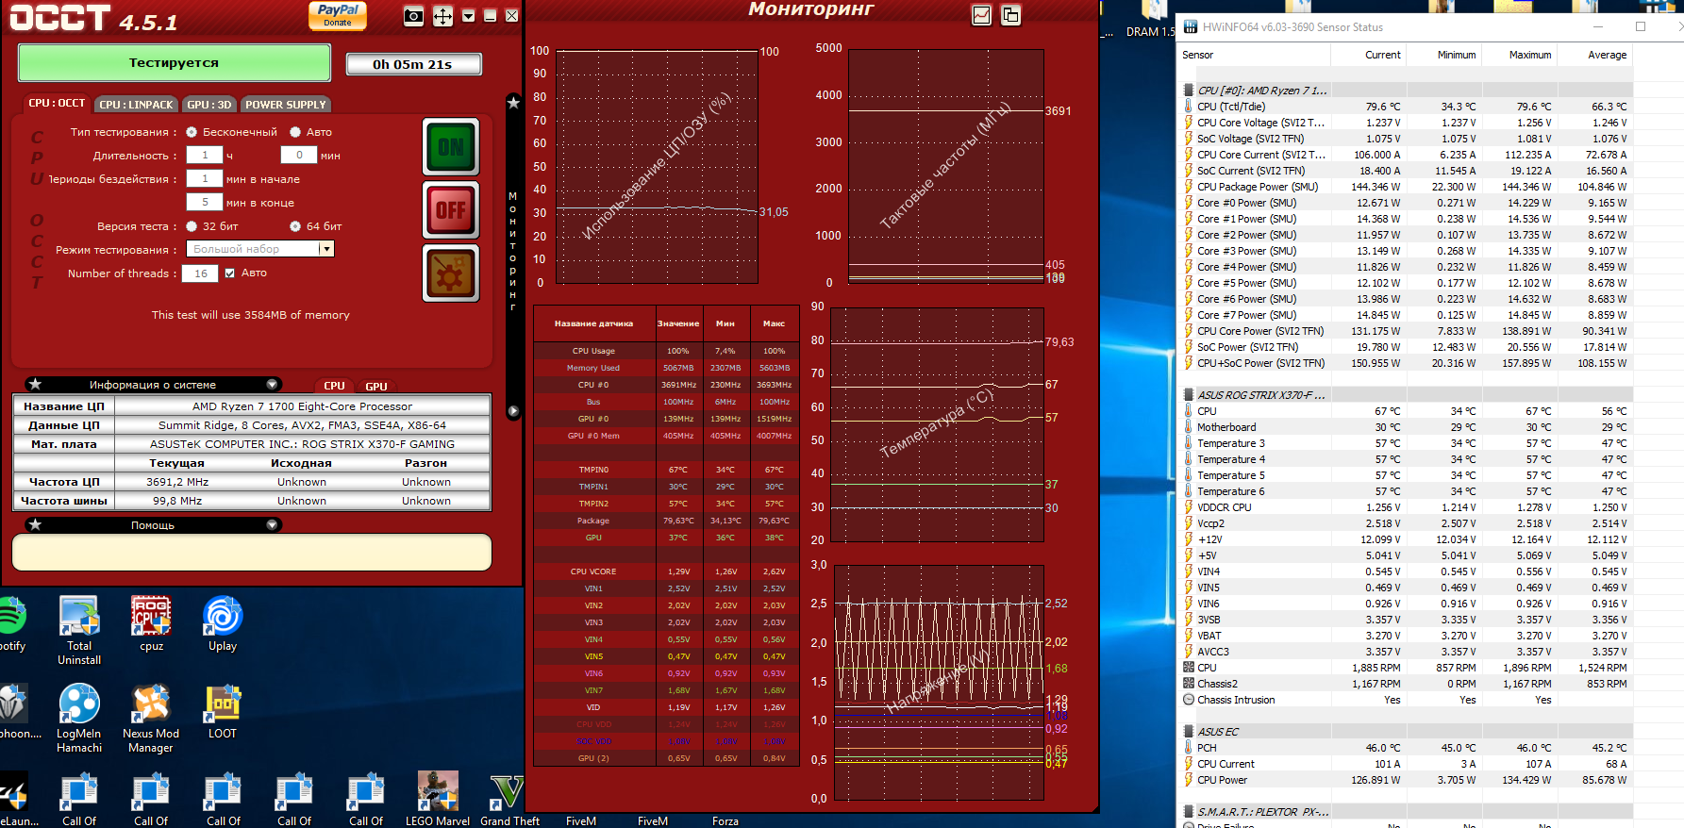
Task: Collapse the CPU [#0]: AMD Ryzen 7 sensor group
Action: pos(1189,91)
